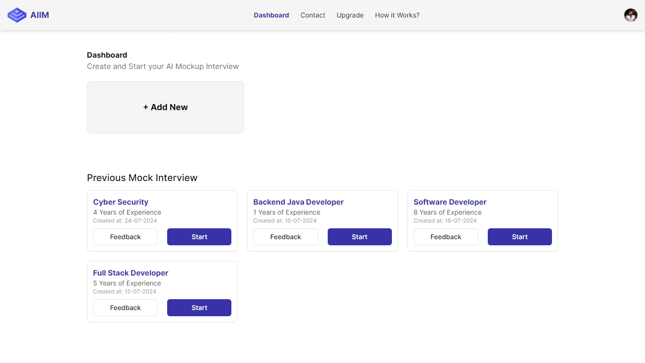
Task: Start the Cyber Security interview
Action: pos(199,237)
